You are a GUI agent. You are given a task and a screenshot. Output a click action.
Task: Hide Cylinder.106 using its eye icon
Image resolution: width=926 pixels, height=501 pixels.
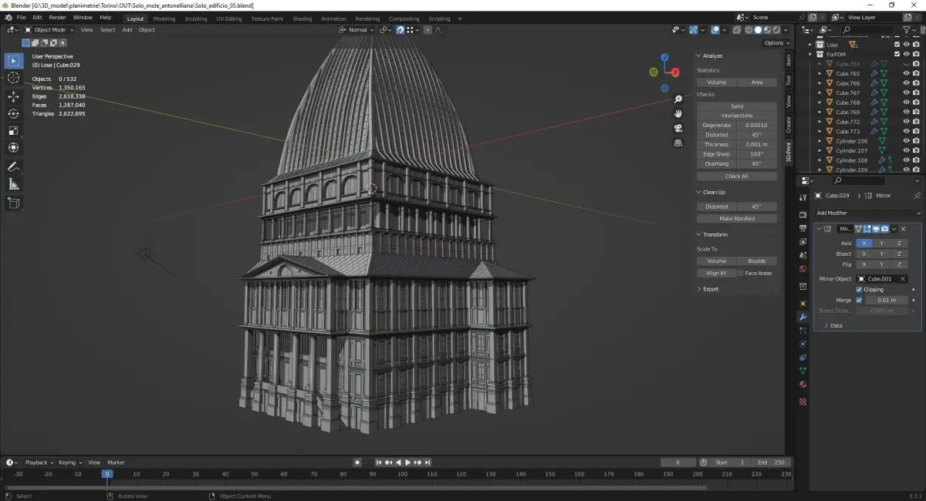coord(907,141)
